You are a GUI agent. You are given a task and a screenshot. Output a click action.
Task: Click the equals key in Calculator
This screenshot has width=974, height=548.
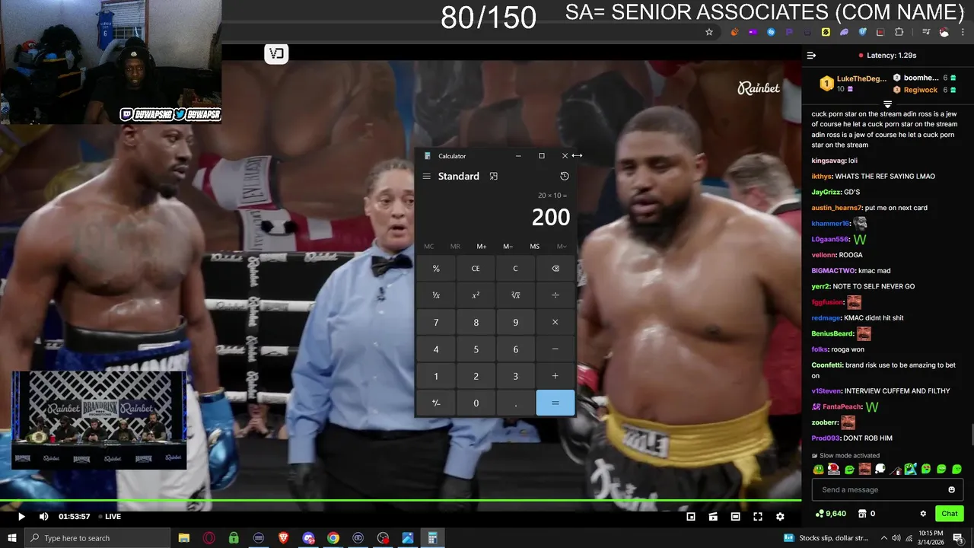pos(555,403)
